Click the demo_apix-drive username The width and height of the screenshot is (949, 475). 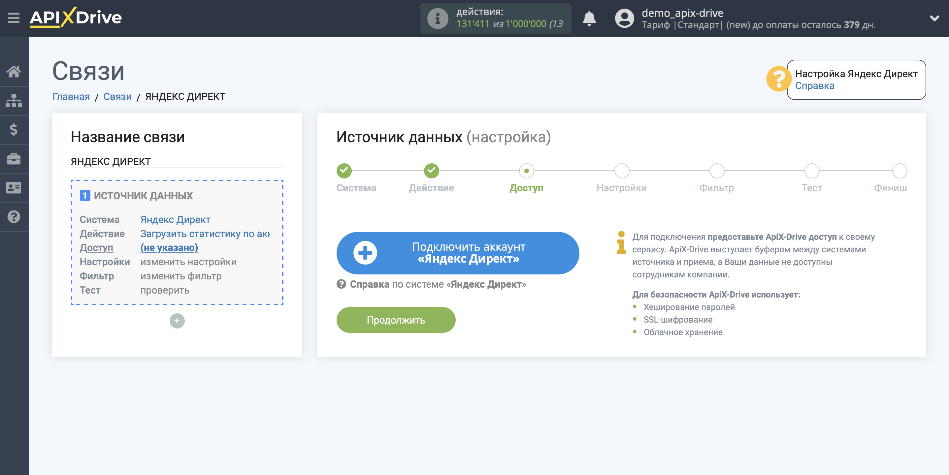point(682,13)
